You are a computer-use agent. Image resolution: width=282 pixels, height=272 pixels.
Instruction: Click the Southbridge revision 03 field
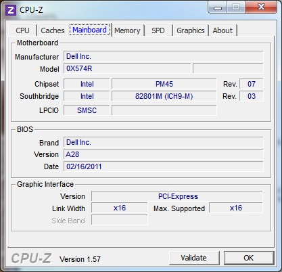pyautogui.click(x=252, y=96)
